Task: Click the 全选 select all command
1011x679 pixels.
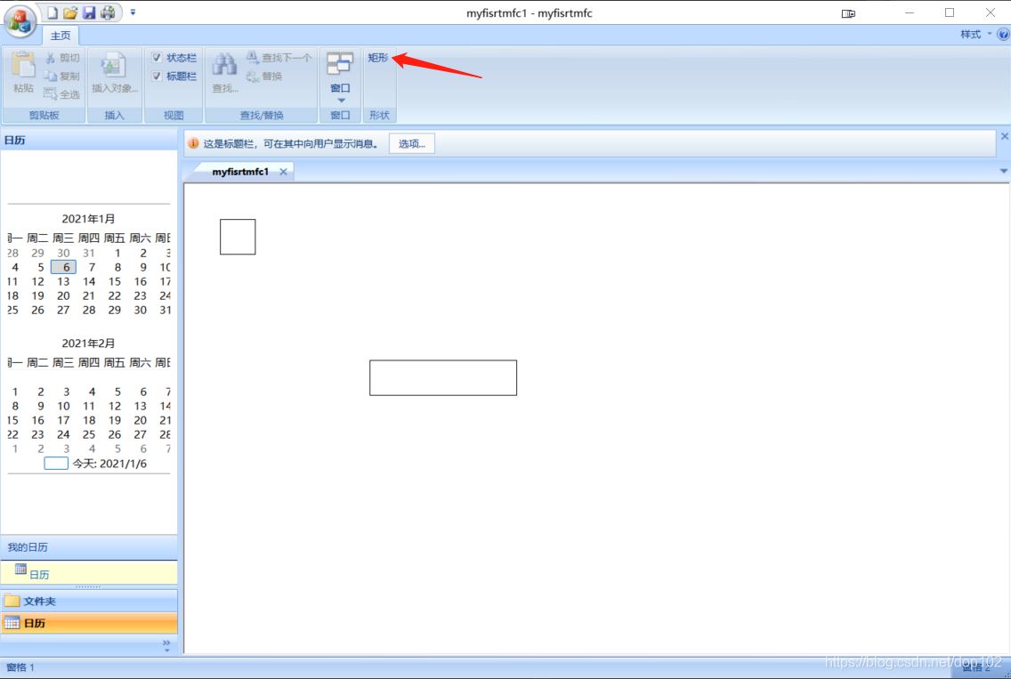Action: point(62,95)
